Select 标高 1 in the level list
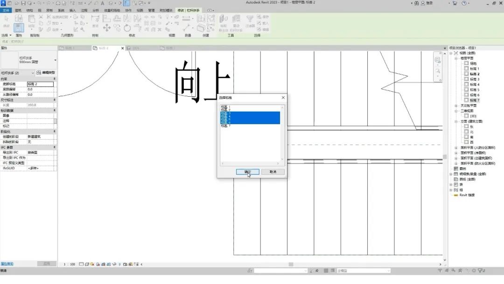The height and width of the screenshot is (284, 504). point(226,107)
